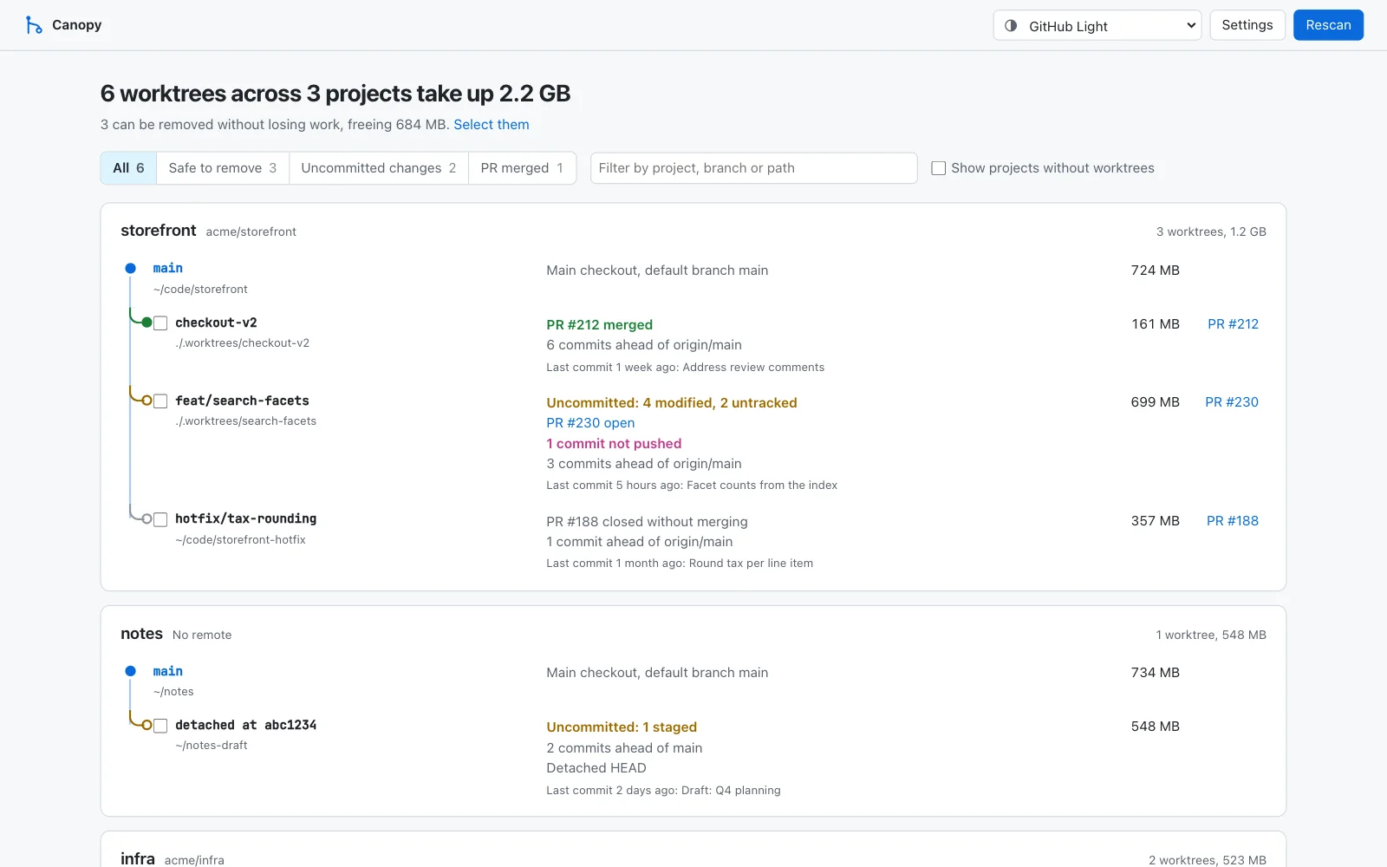1387x867 pixels.
Task: Switch to the All 6 filter tab
Action: pyautogui.click(x=128, y=168)
